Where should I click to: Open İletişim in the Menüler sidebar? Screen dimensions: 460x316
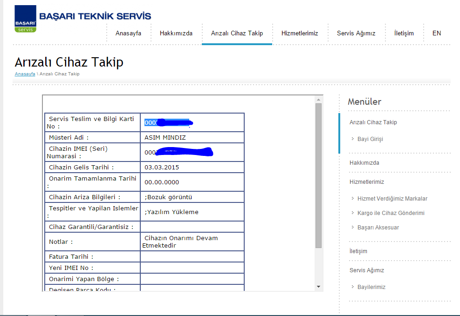358,251
